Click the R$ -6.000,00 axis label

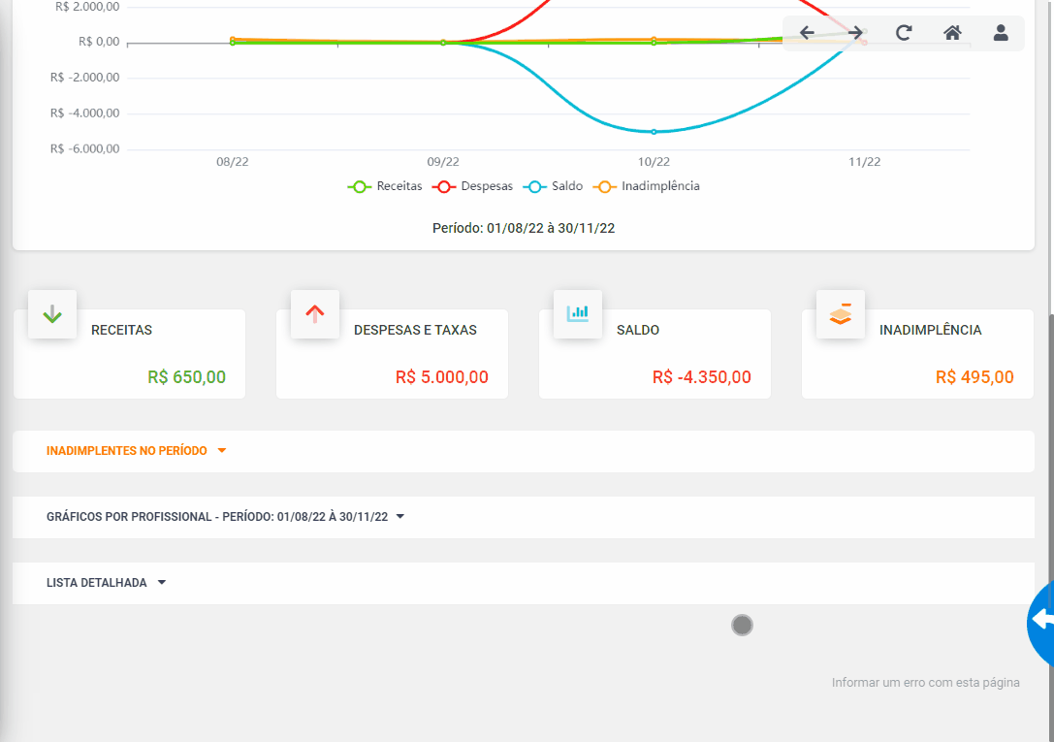84,148
